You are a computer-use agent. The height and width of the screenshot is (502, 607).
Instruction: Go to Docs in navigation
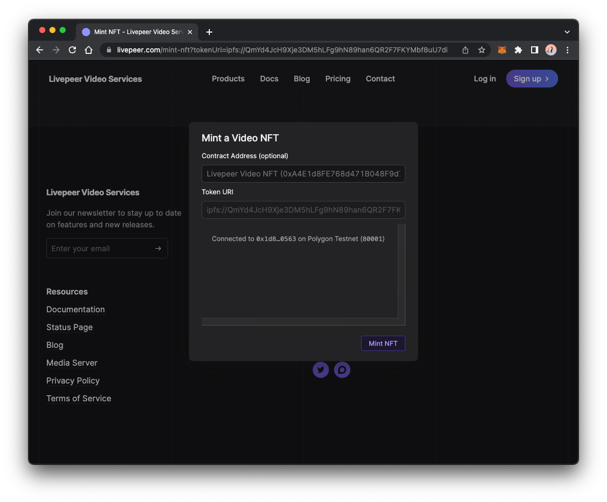coord(269,79)
